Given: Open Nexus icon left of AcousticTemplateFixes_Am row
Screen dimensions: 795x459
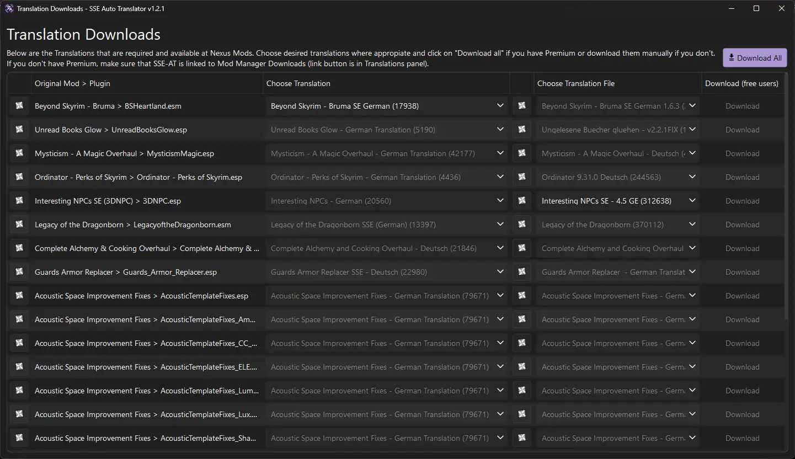Looking at the screenshot, I should (x=19, y=319).
